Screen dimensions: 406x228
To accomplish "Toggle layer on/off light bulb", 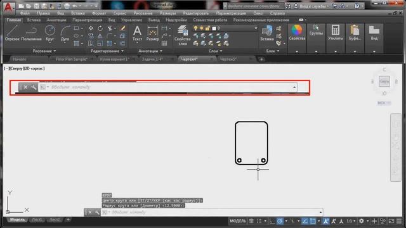I will [195, 28].
